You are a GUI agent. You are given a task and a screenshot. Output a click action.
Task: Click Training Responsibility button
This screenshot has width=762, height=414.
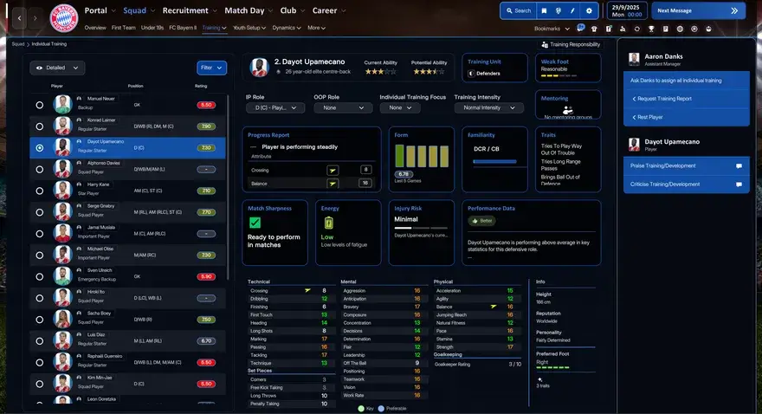point(571,44)
